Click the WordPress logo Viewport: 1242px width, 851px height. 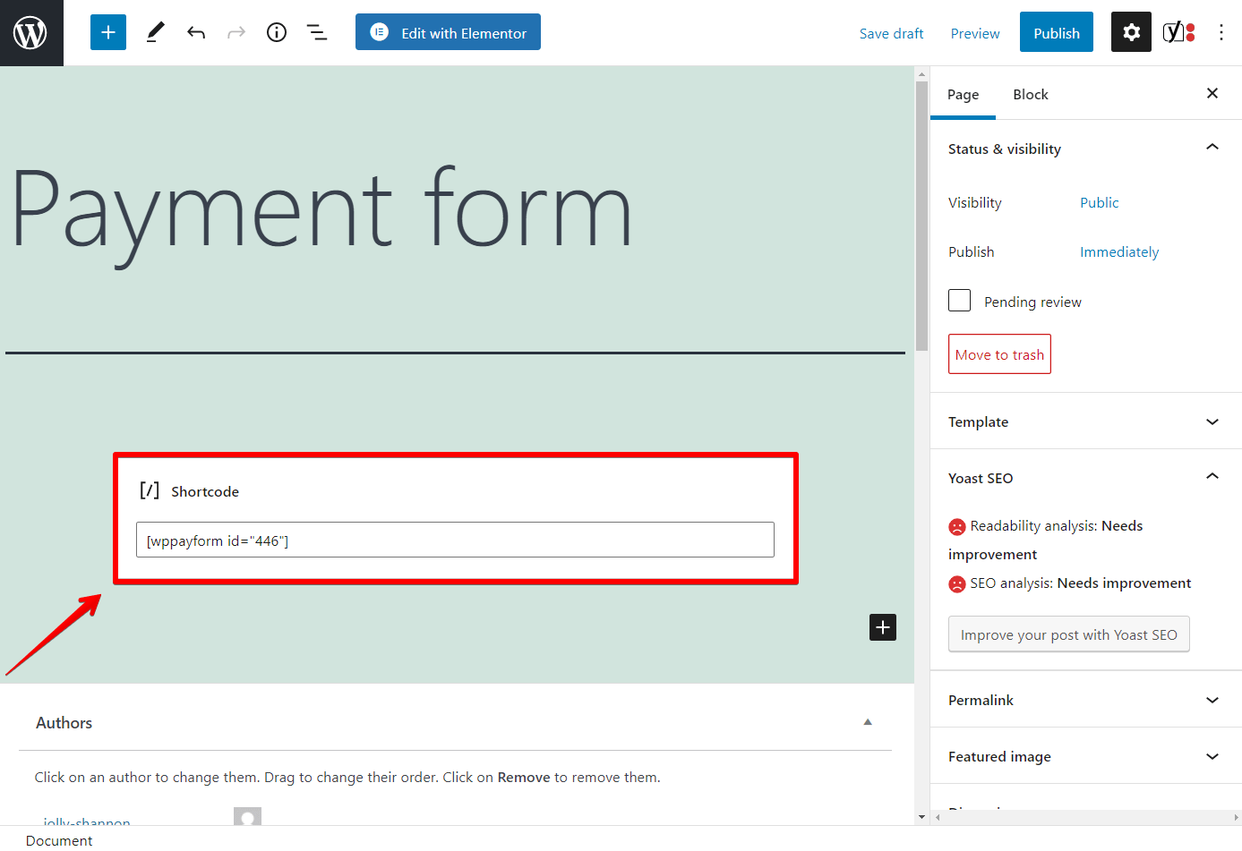click(31, 32)
